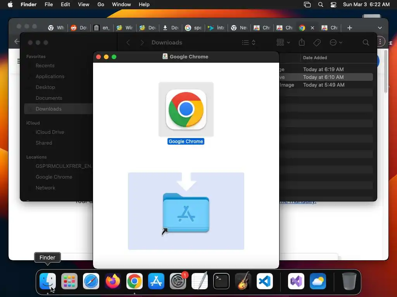
Task: Open the Edit menu
Action: [65, 5]
